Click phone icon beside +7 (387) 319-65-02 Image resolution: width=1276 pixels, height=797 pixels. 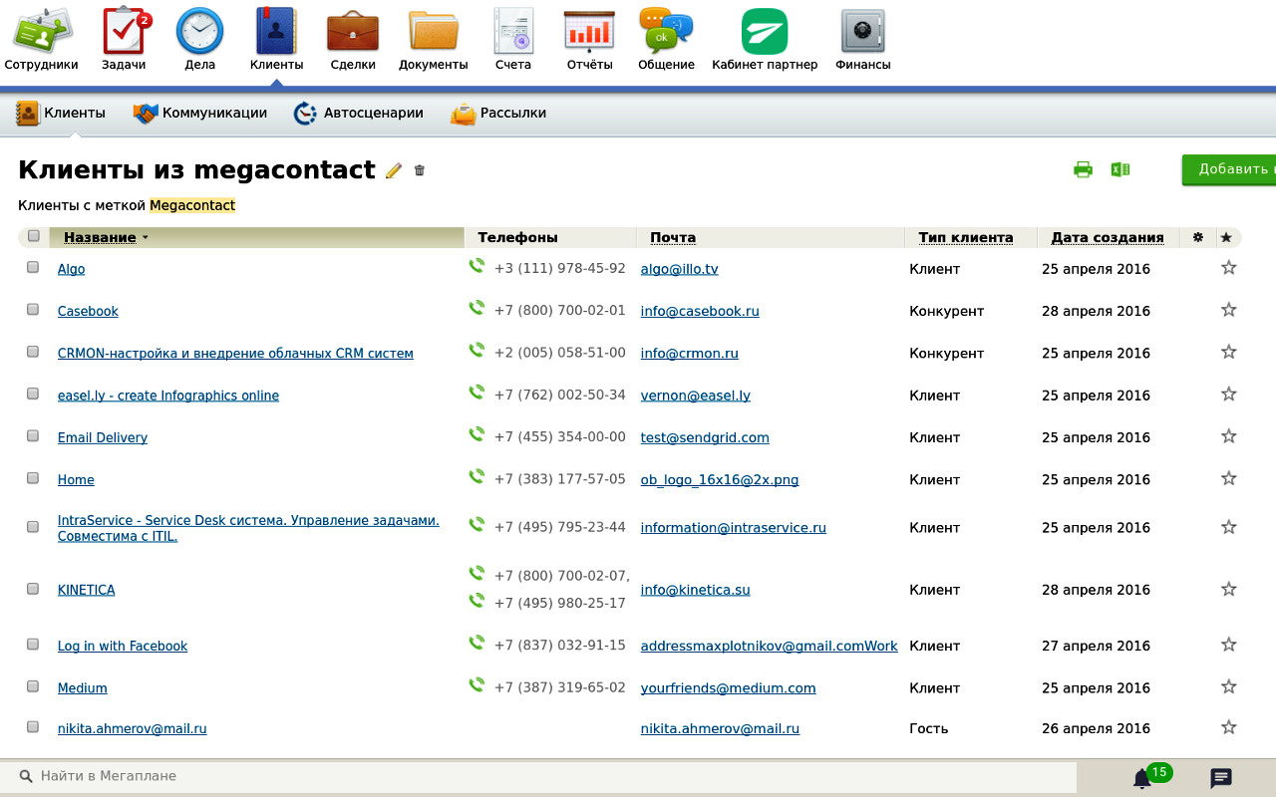point(477,684)
